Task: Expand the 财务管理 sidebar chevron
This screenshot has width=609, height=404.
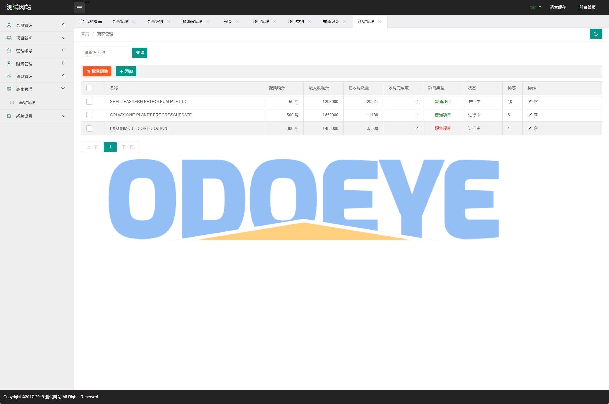Action: tap(63, 63)
